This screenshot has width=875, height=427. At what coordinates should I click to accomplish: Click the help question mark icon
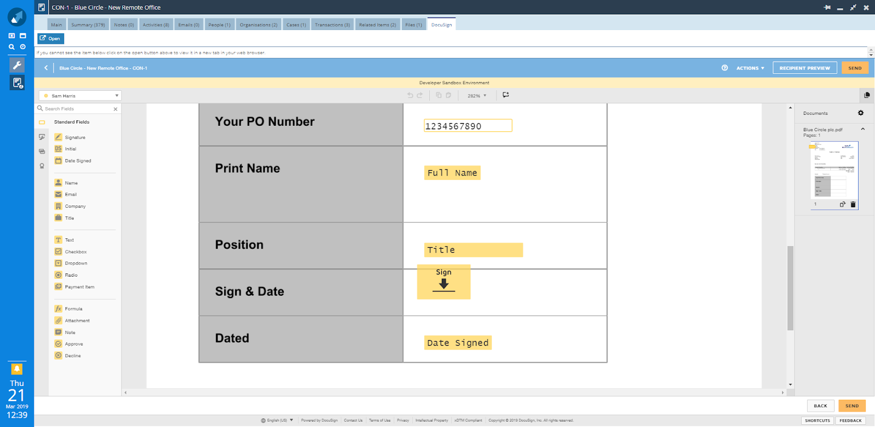[x=725, y=68]
